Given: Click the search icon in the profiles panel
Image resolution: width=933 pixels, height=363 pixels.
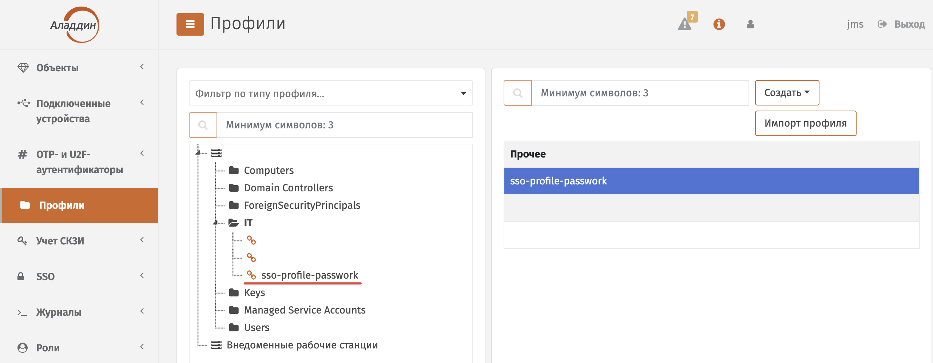Looking at the screenshot, I should point(518,93).
